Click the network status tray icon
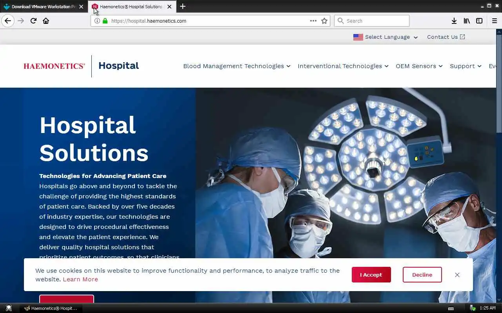Screen dimensions: 502x313 point(473,308)
